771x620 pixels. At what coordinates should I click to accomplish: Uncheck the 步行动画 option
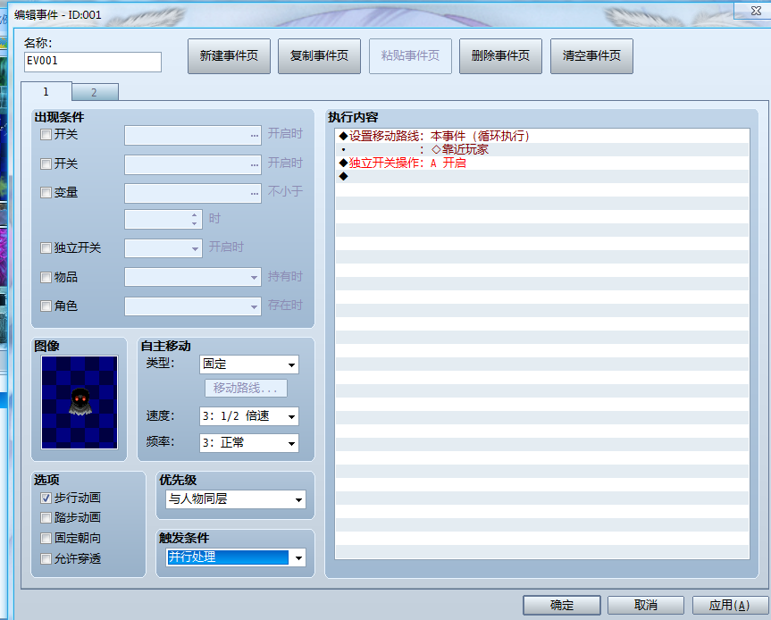pos(46,499)
